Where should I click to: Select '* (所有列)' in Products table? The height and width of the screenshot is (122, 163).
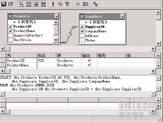24,22
